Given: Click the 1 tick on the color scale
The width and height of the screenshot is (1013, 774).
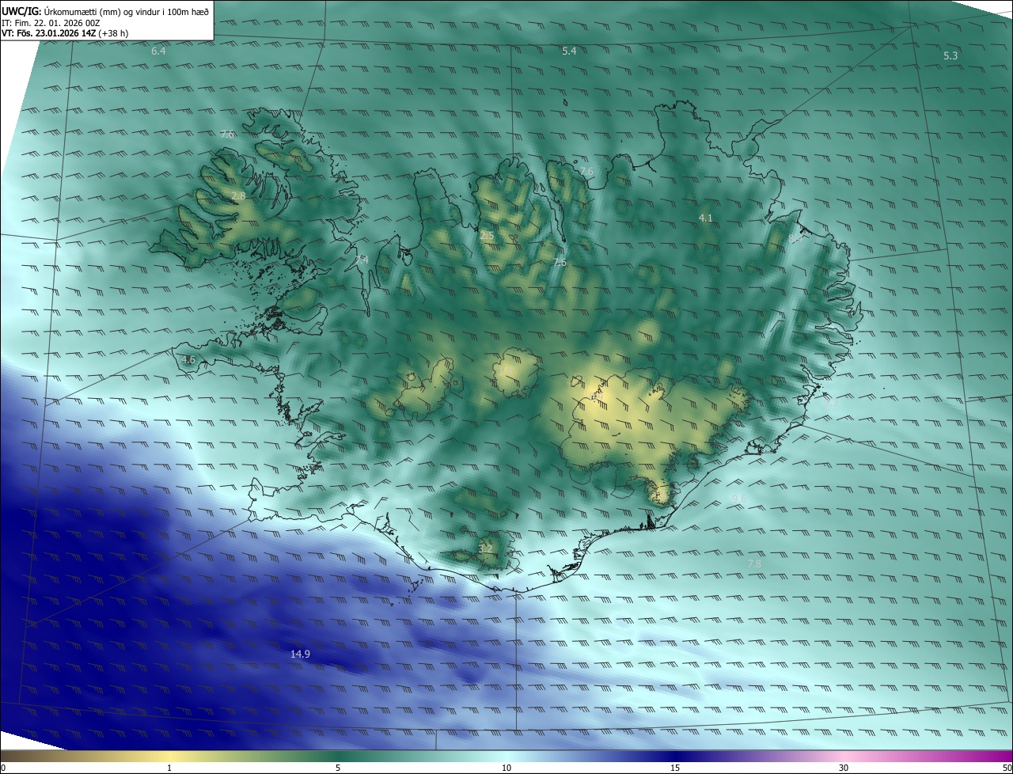Looking at the screenshot, I should point(169,768).
